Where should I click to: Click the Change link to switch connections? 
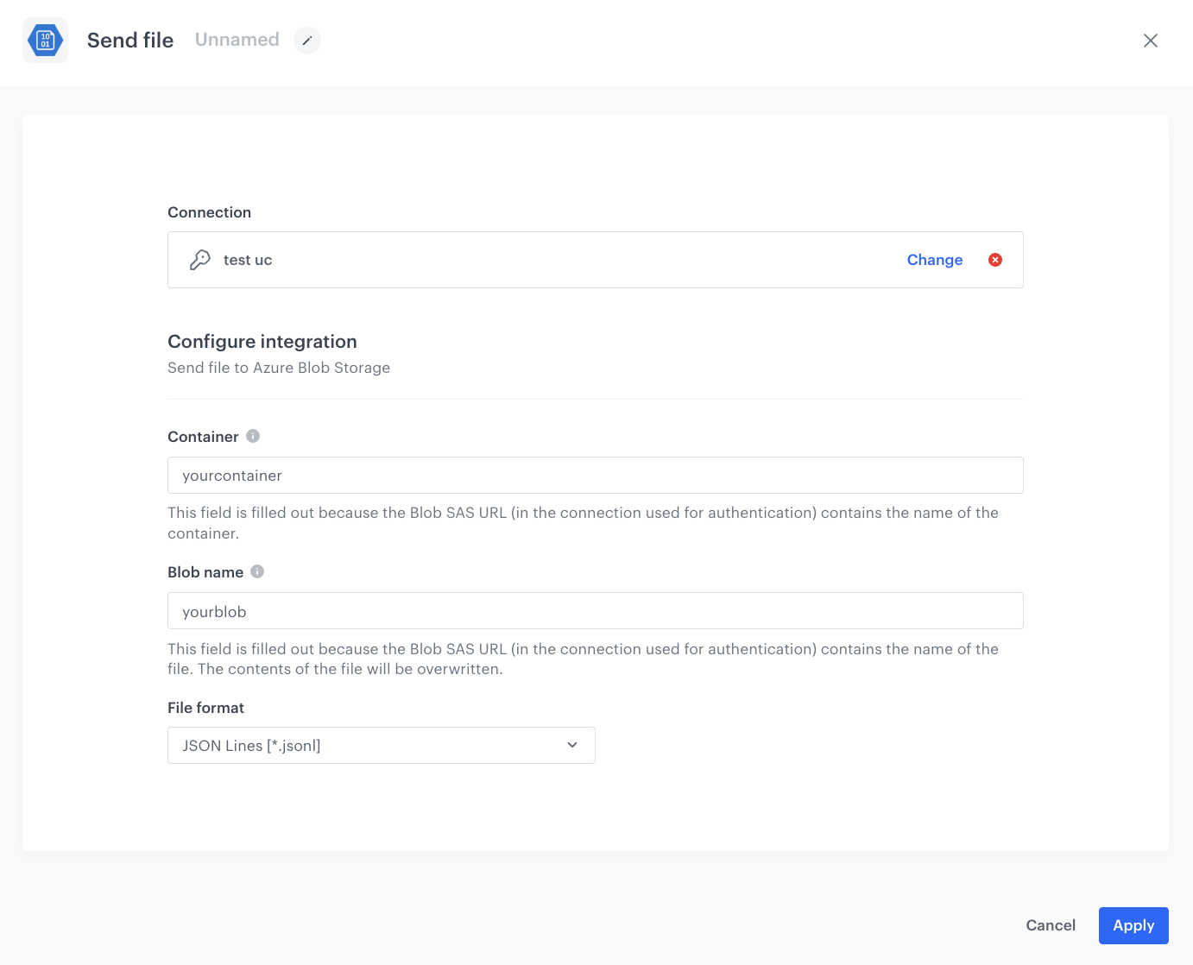(x=935, y=260)
